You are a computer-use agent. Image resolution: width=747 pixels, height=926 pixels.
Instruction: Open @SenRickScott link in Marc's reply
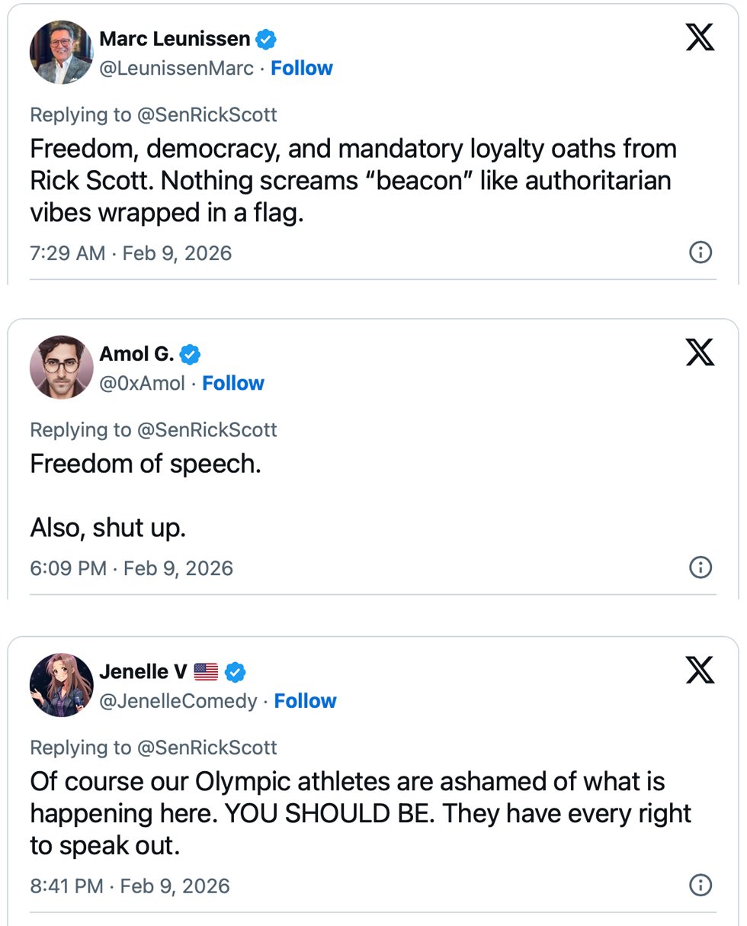[207, 115]
